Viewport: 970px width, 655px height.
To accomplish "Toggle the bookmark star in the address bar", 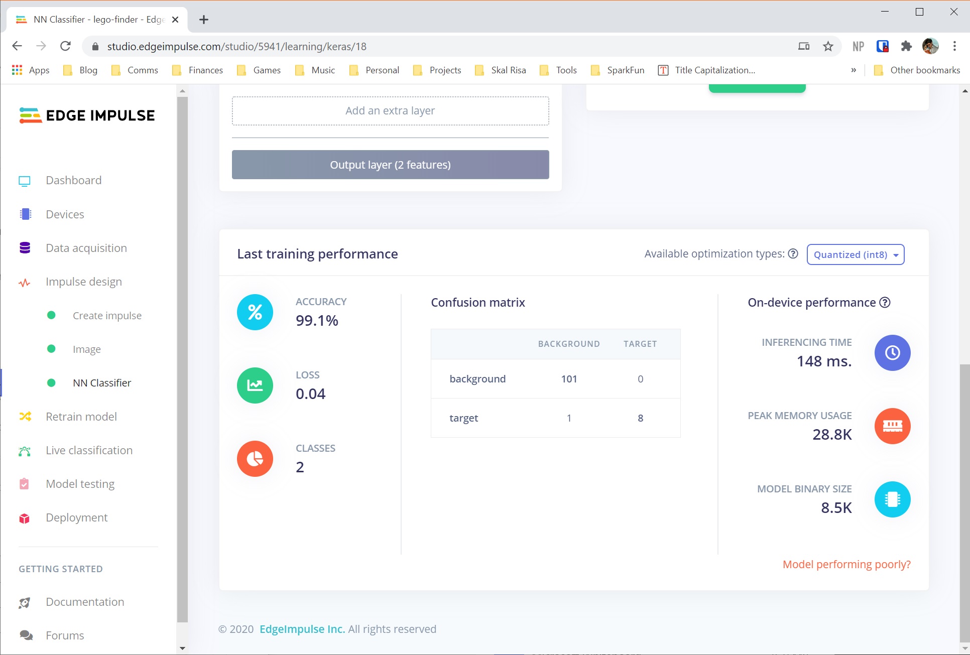I will [828, 46].
